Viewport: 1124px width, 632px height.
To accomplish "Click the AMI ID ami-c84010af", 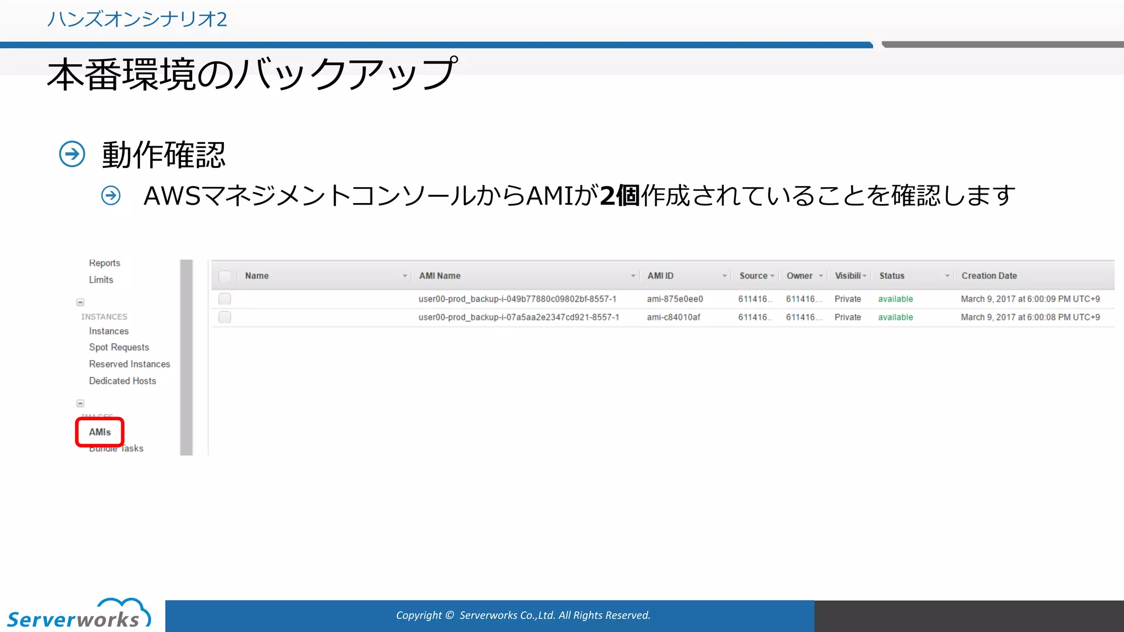I will tap(673, 317).
